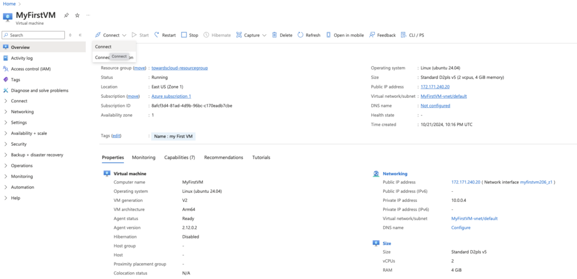The height and width of the screenshot is (279, 577).
Task: Click the Home breadcrumb link
Action: 10,4
